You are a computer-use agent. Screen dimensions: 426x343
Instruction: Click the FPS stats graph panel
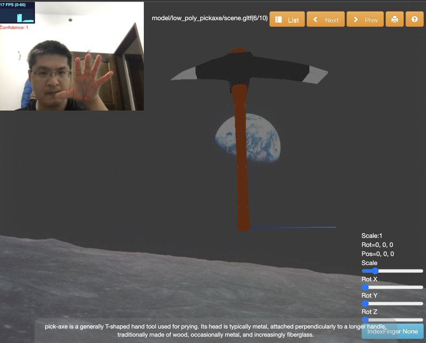coord(18,13)
